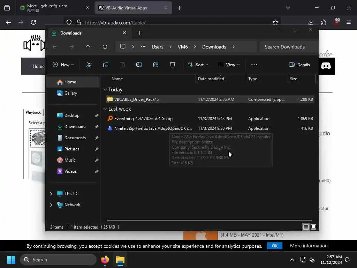This screenshot has width=357, height=268.
Task: Click the Delete trash can icon
Action: coord(173,65)
